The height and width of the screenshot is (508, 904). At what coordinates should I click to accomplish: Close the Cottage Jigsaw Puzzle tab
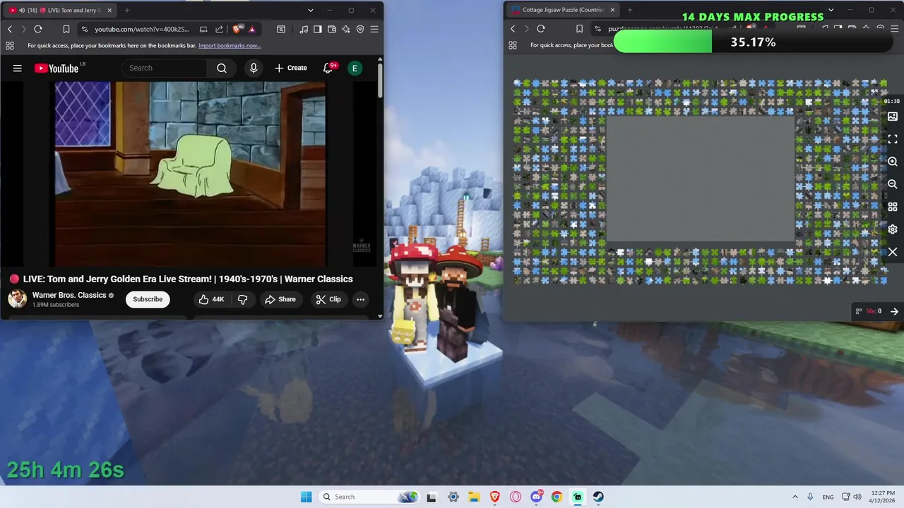pos(612,10)
